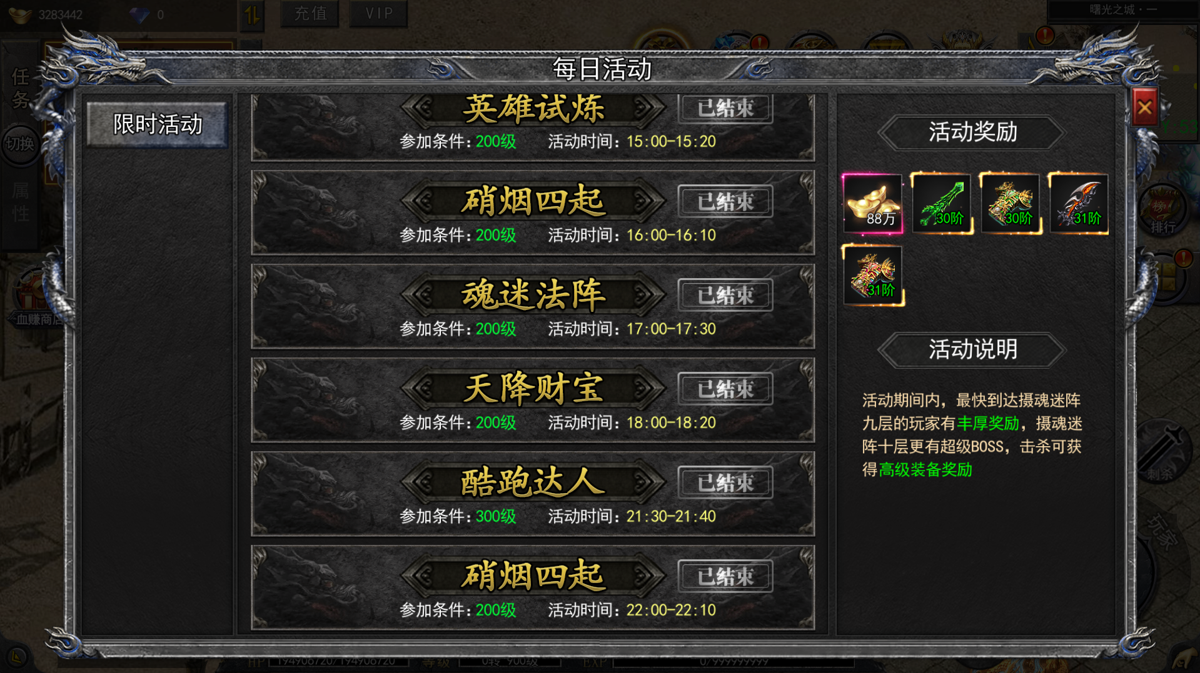Click 已结束 button for 天降财宝
The height and width of the screenshot is (673, 1200).
pyautogui.click(x=725, y=389)
